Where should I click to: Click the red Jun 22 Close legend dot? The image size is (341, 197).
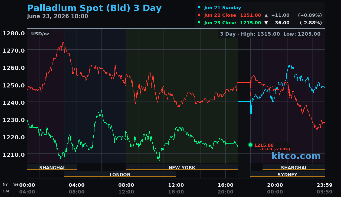click(199, 15)
